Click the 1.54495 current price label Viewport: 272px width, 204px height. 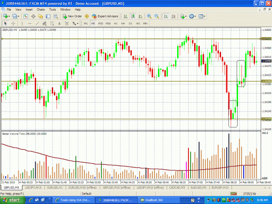[267, 61]
